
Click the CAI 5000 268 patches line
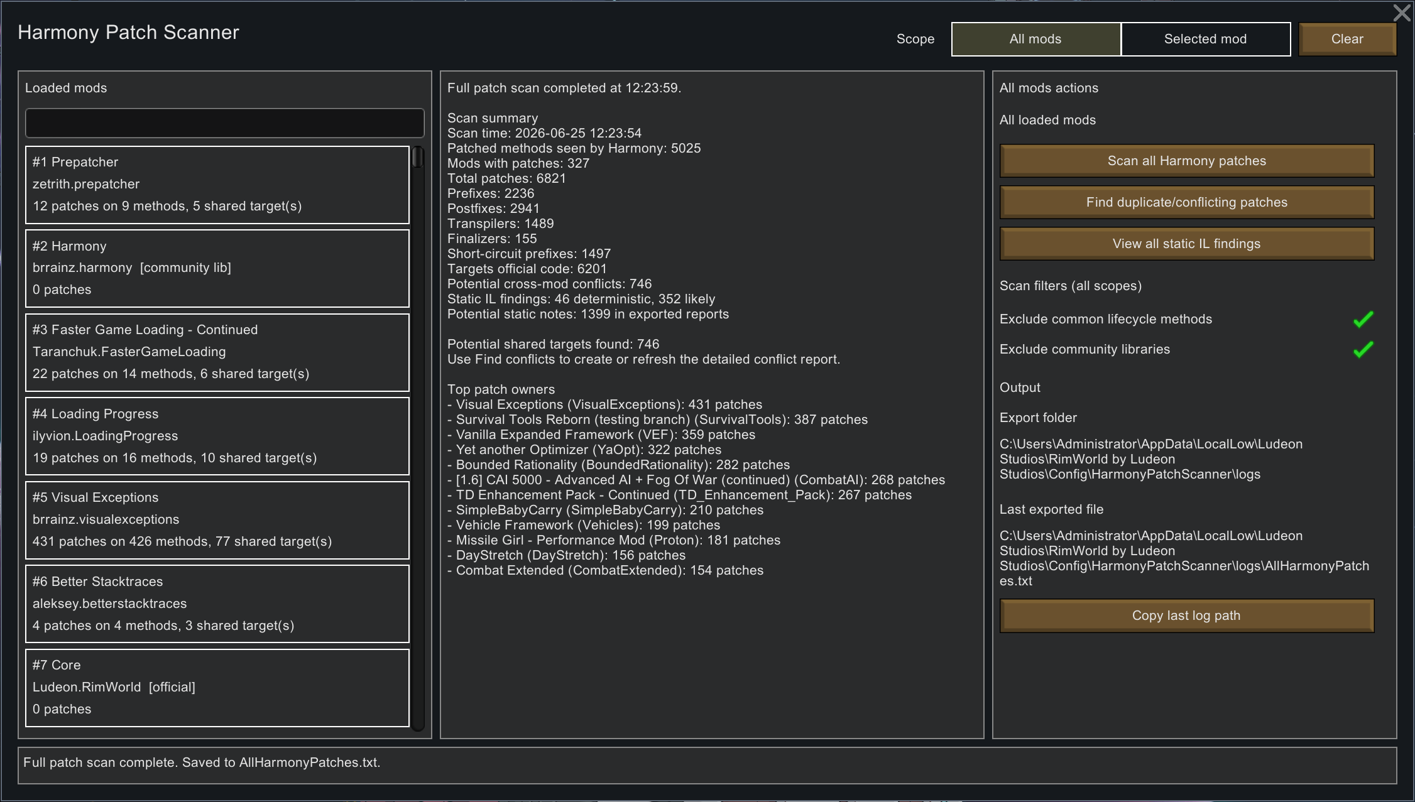click(696, 480)
